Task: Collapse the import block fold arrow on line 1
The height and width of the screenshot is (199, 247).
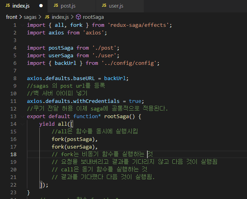Action: coord(22,25)
